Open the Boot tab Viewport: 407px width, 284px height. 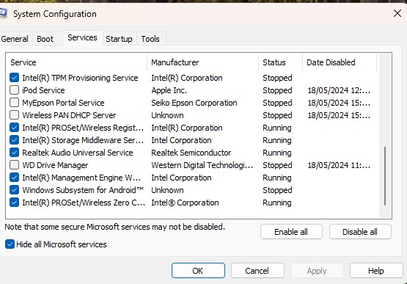pos(45,39)
